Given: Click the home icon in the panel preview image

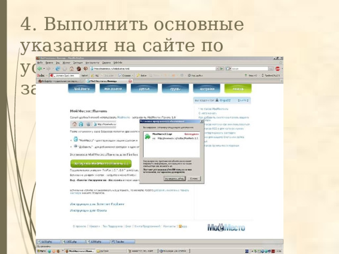Looking at the screenshot, I should [74, 124].
